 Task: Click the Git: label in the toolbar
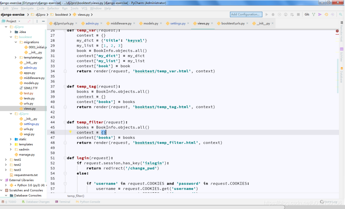(x=307, y=15)
